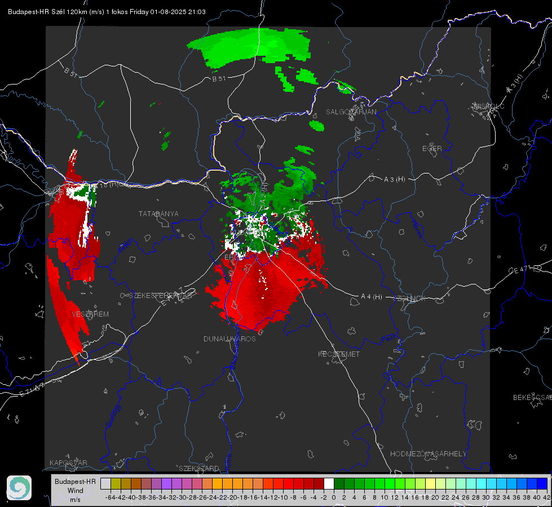Pick the dark green swatch between 0 and 2
Screen dimensions: 552x507
[339, 483]
